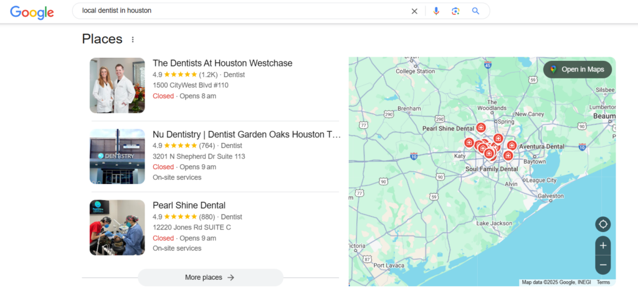Screen dimensions: 638x301
Task: Zoom in the map with plus button
Action: click(603, 246)
